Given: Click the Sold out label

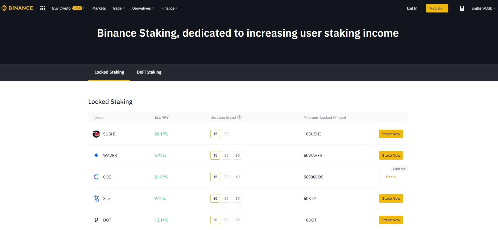Looking at the screenshot, I should coord(399,169).
